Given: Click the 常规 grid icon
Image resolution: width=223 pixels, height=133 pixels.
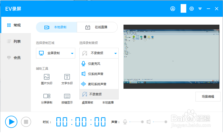Looking at the screenshot, I should point(9,25).
